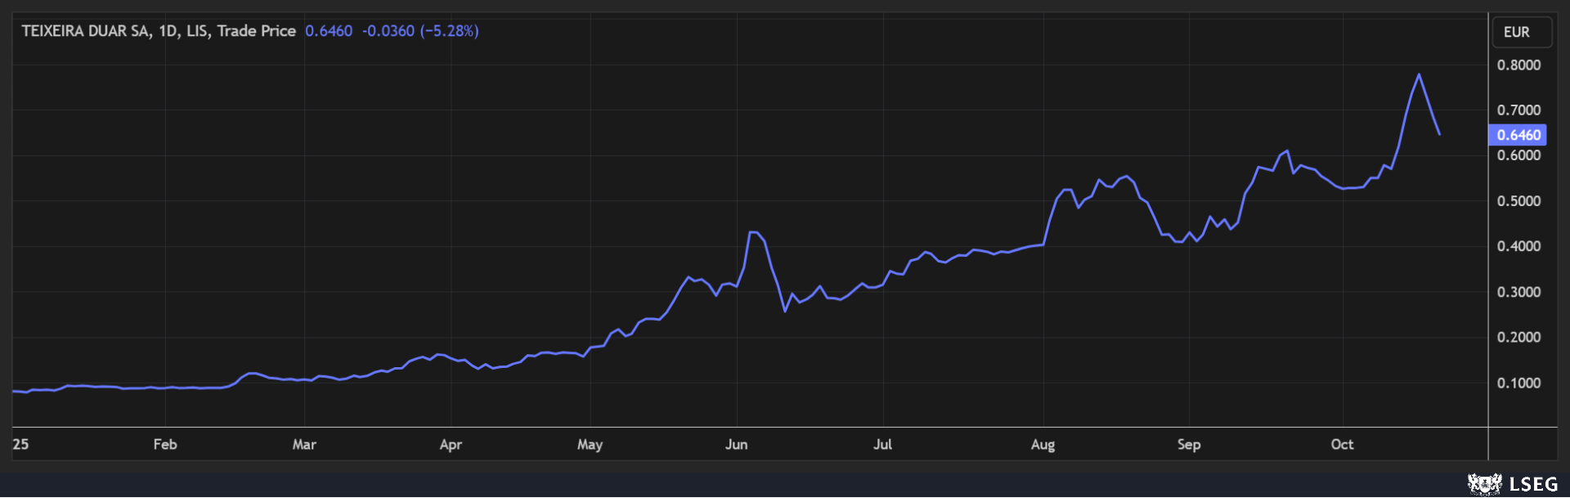The height and width of the screenshot is (498, 1570).
Task: Click the 0.6460 trade price in header
Action: [x=329, y=31]
